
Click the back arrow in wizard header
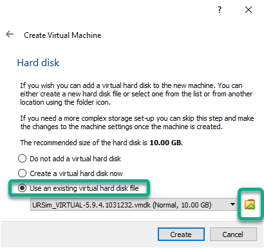(10, 34)
